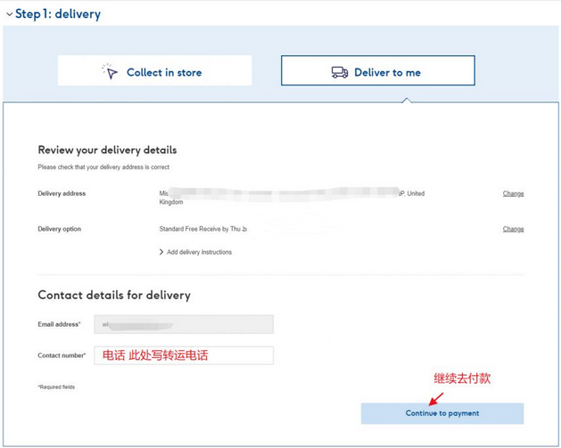Focus the Contact number field
Image resolution: width=561 pixels, height=448 pixels.
pyautogui.click(x=184, y=355)
